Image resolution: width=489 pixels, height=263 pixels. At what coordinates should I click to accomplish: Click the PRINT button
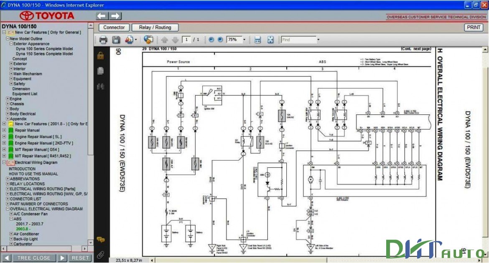pos(474,28)
